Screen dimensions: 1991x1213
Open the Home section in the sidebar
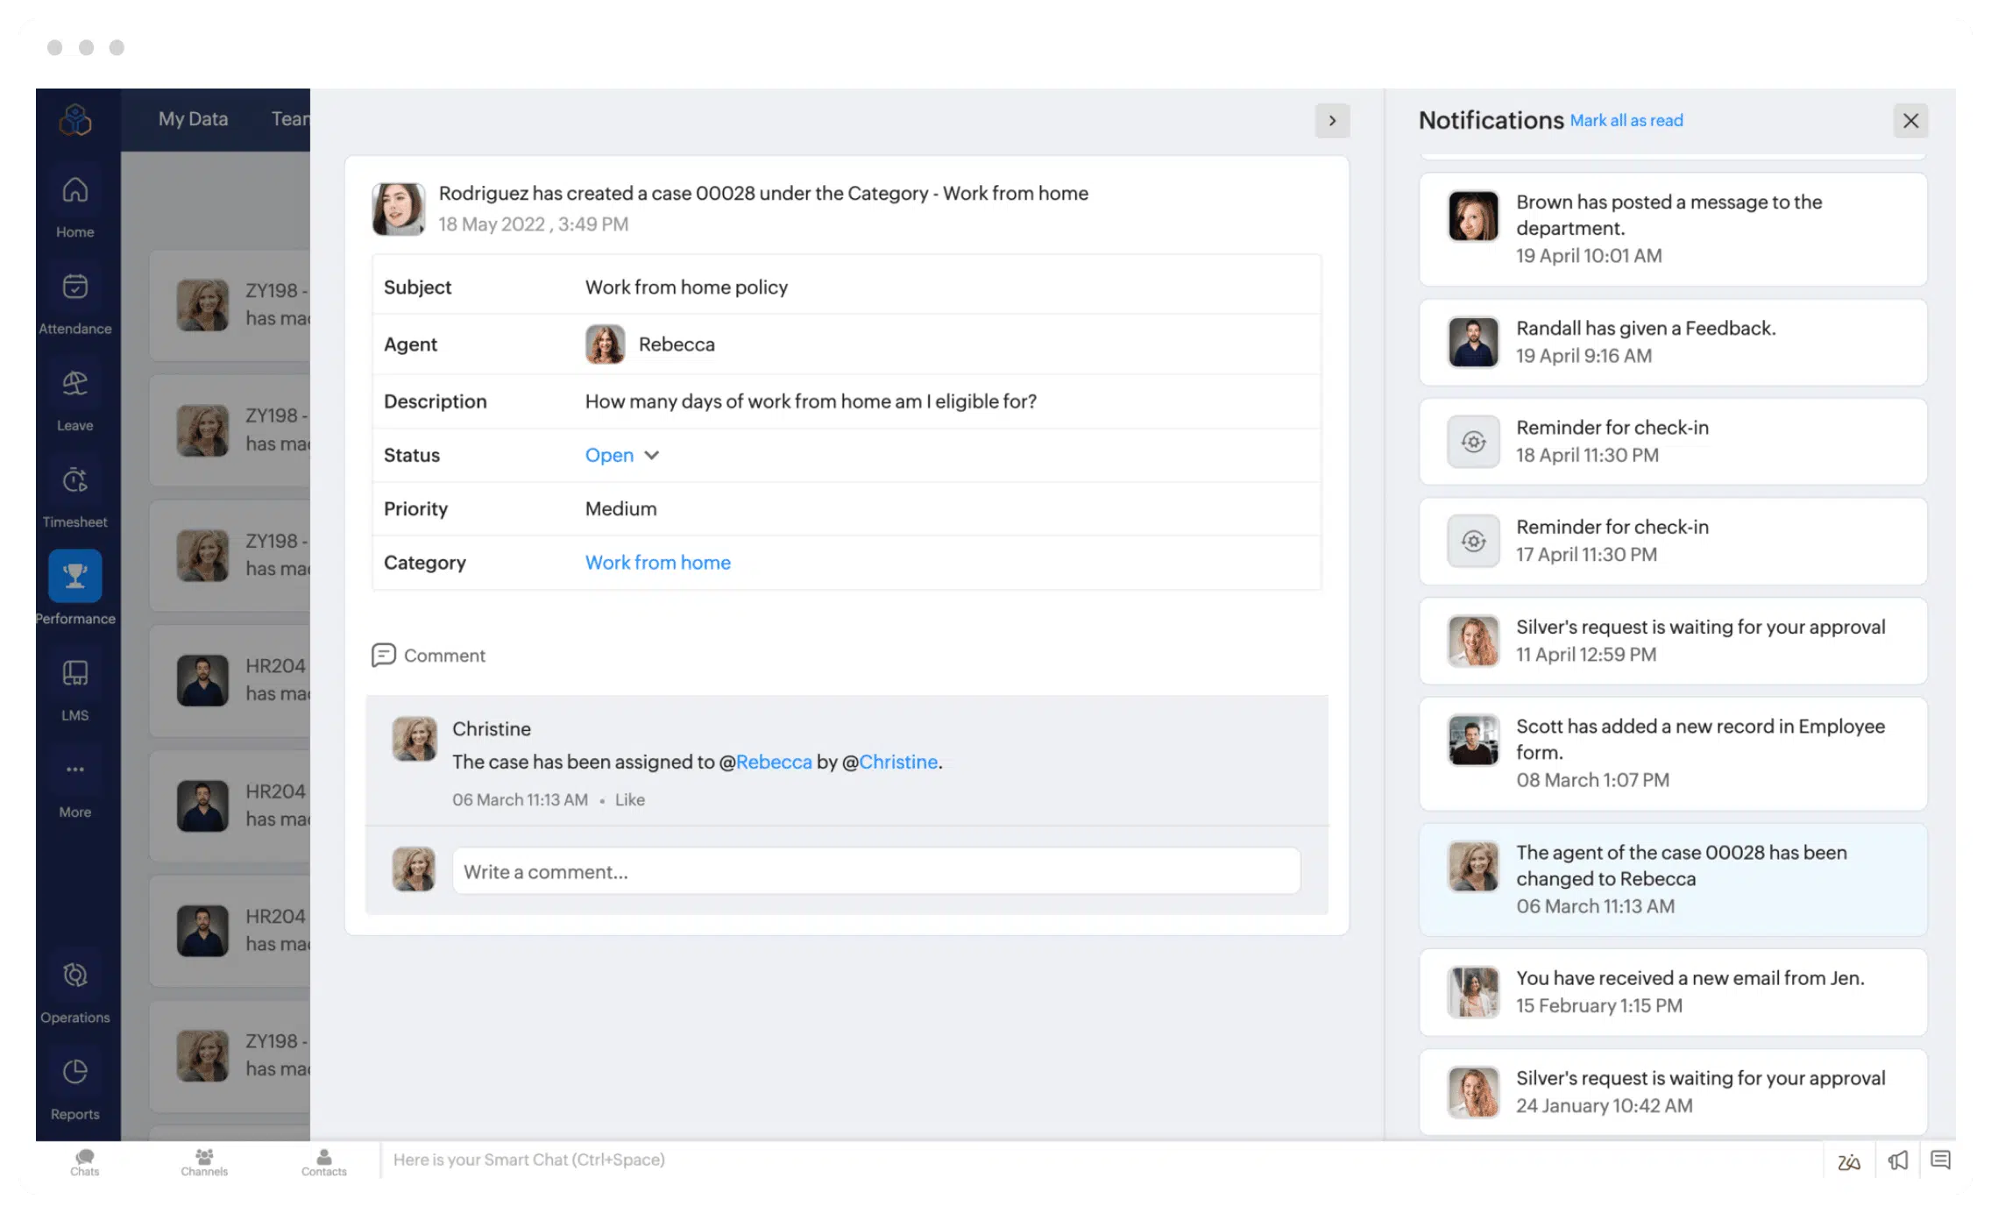[74, 202]
